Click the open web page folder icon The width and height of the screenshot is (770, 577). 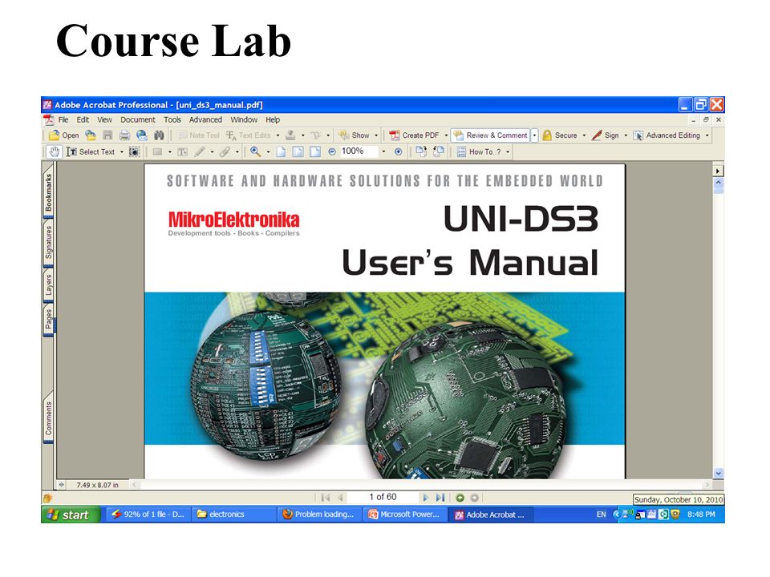click(x=91, y=135)
